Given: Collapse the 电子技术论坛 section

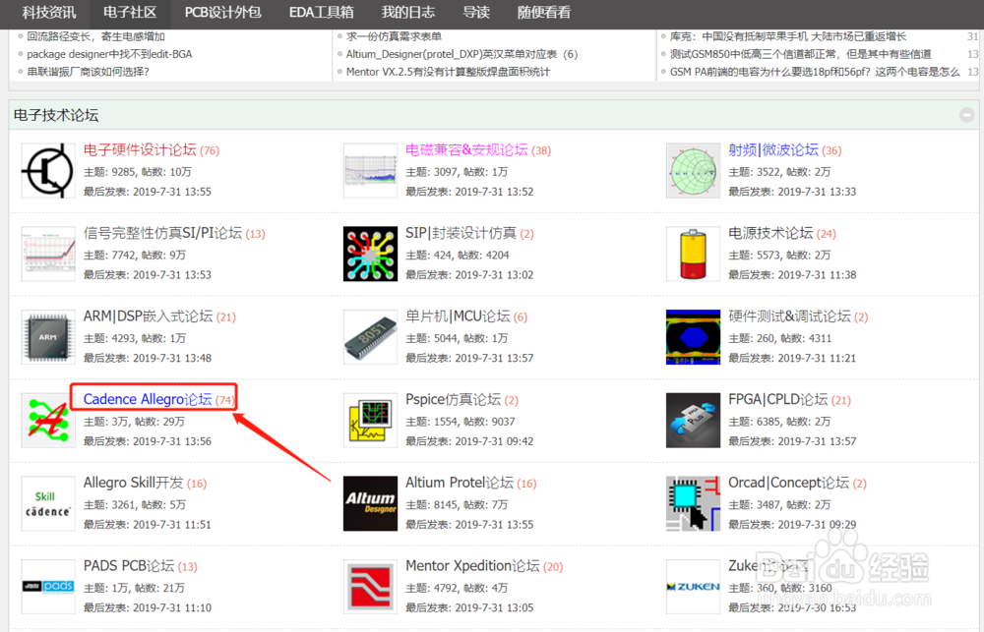Looking at the screenshot, I should tap(966, 115).
